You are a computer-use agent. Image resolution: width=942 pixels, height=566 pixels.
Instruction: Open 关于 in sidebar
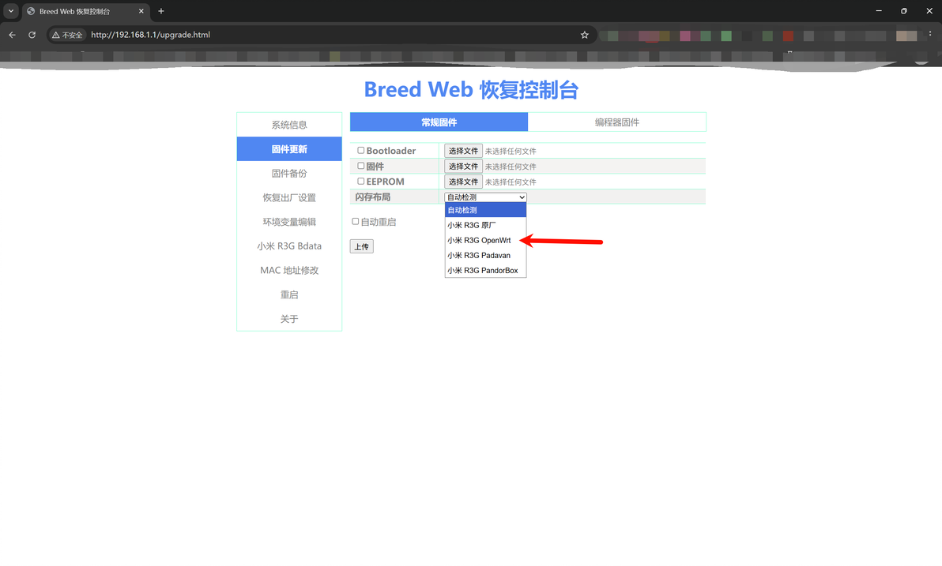[289, 319]
